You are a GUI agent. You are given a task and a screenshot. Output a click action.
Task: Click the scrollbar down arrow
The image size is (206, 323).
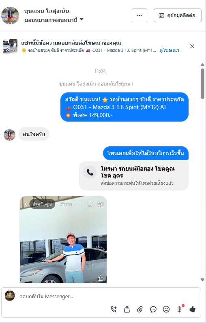point(202,280)
